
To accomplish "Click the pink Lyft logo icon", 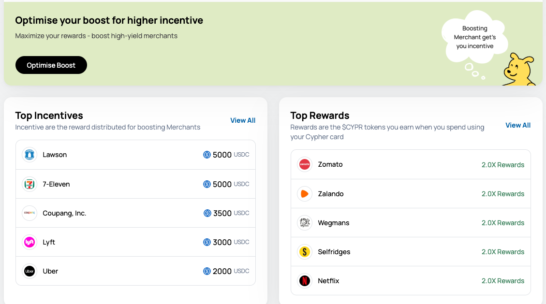I will [x=30, y=242].
